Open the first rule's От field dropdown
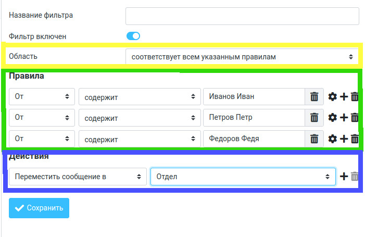Screen dimensions: 365x237 [x=42, y=97]
